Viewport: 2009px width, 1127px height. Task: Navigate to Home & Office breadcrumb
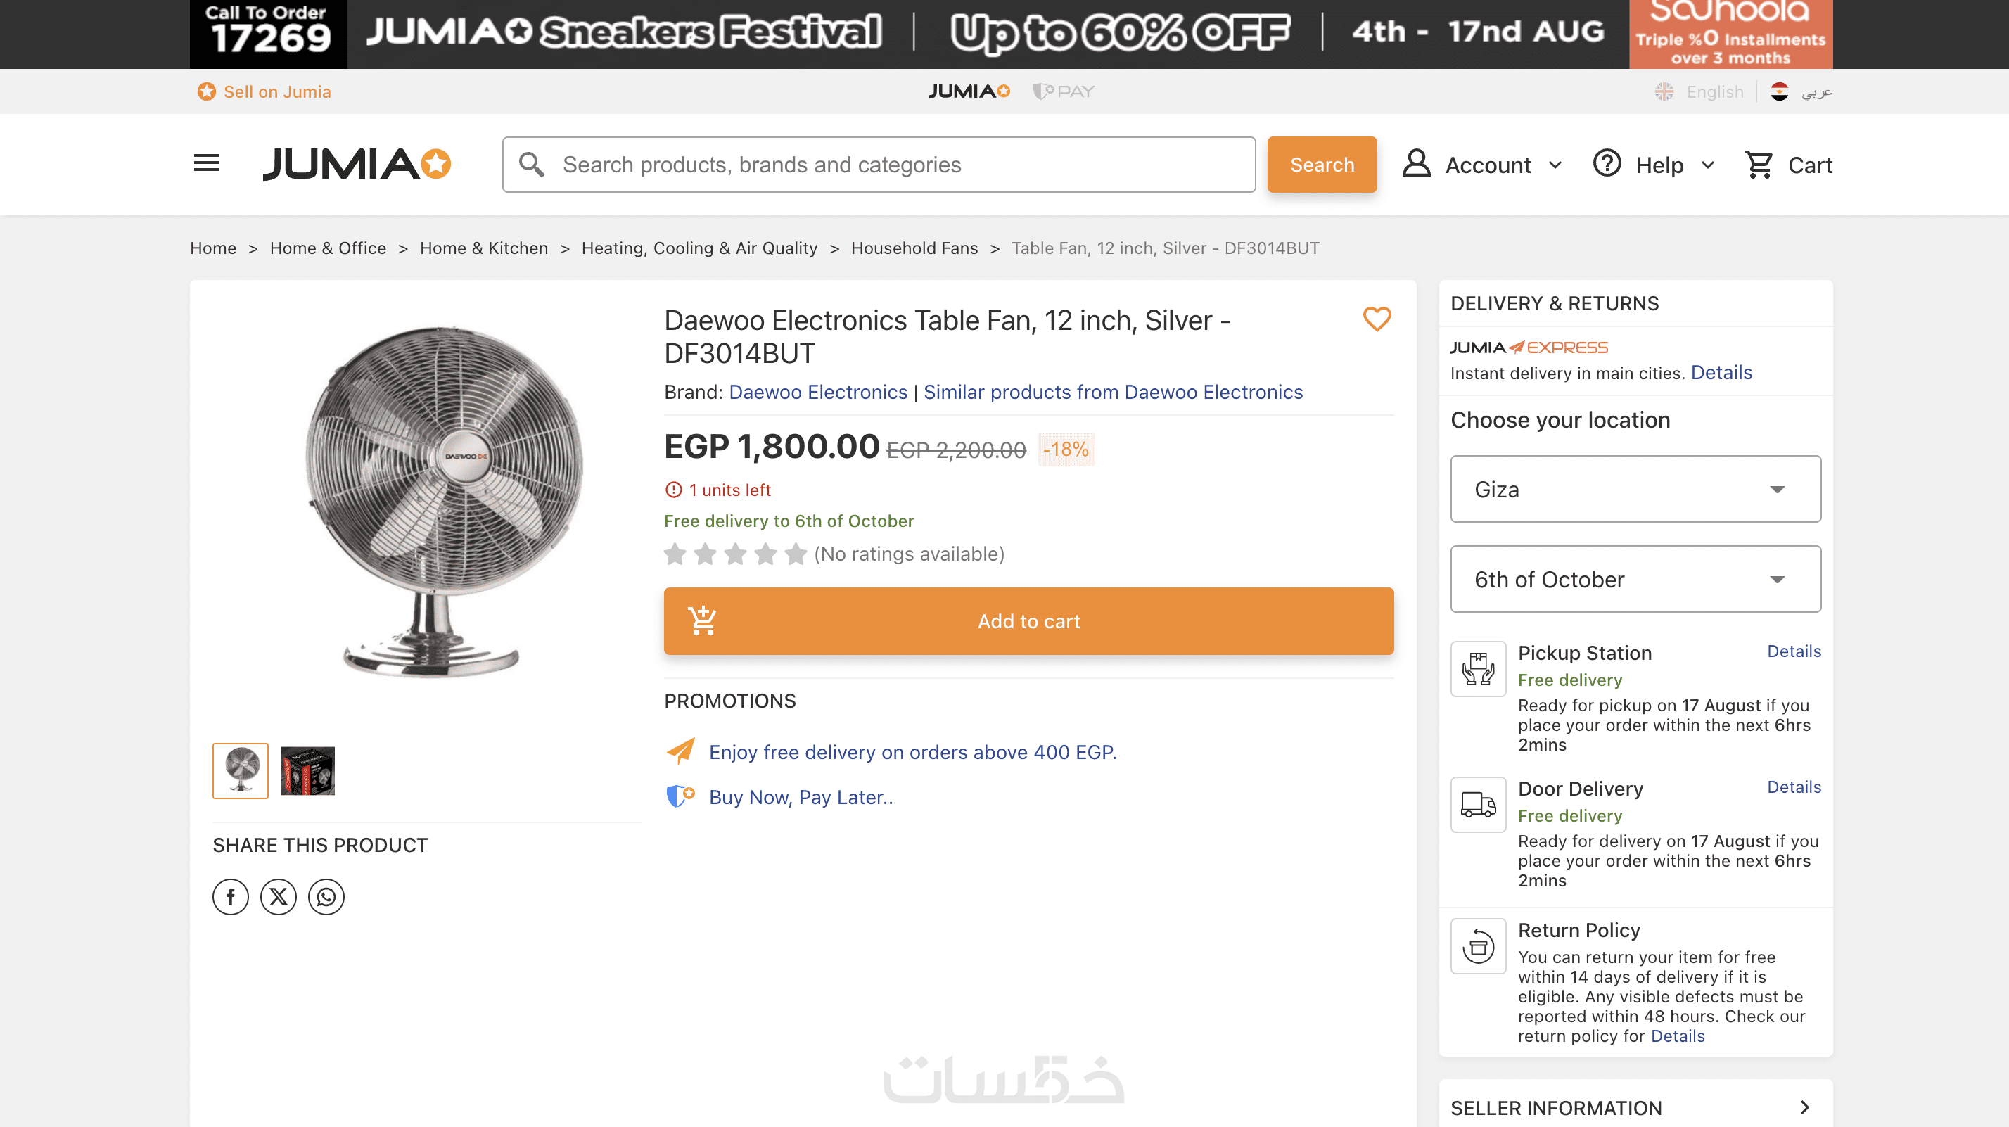pyautogui.click(x=328, y=248)
